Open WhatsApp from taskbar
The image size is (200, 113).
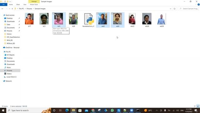coord(112,110)
